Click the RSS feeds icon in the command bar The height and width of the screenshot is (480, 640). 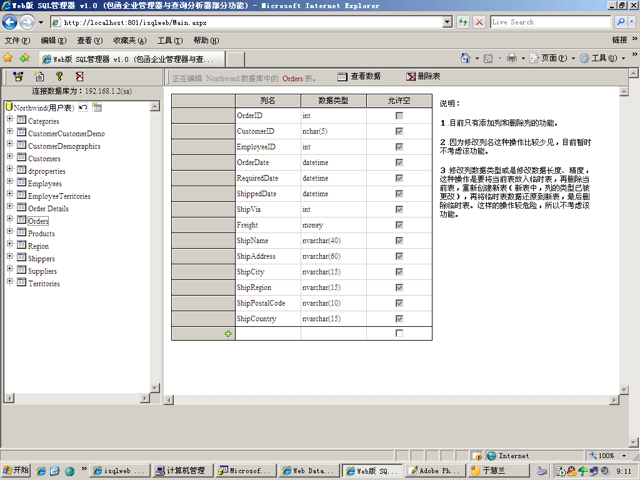coord(487,58)
